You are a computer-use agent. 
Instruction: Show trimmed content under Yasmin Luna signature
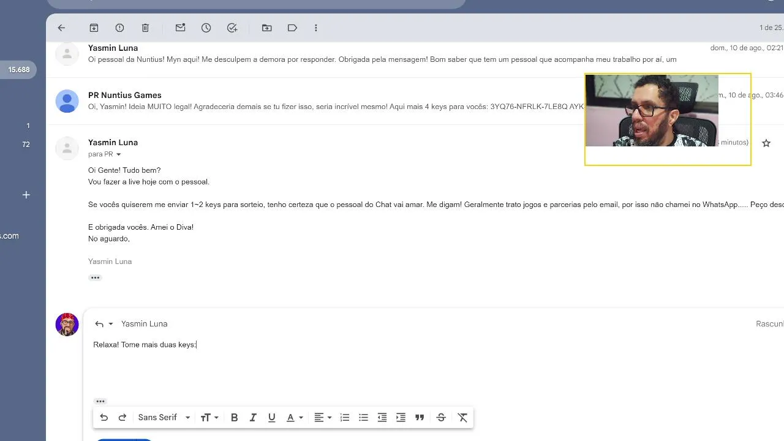point(95,277)
